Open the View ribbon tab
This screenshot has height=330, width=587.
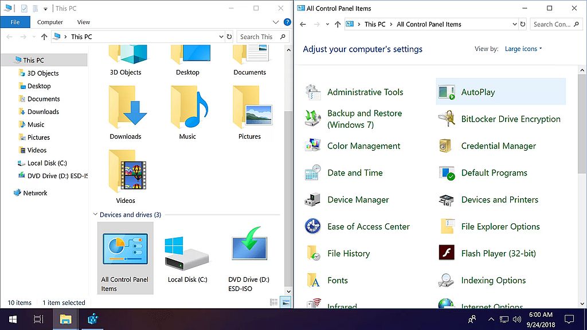(x=84, y=22)
